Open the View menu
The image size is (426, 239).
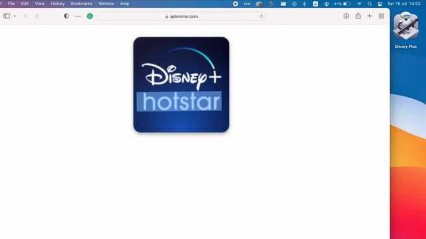(40, 4)
